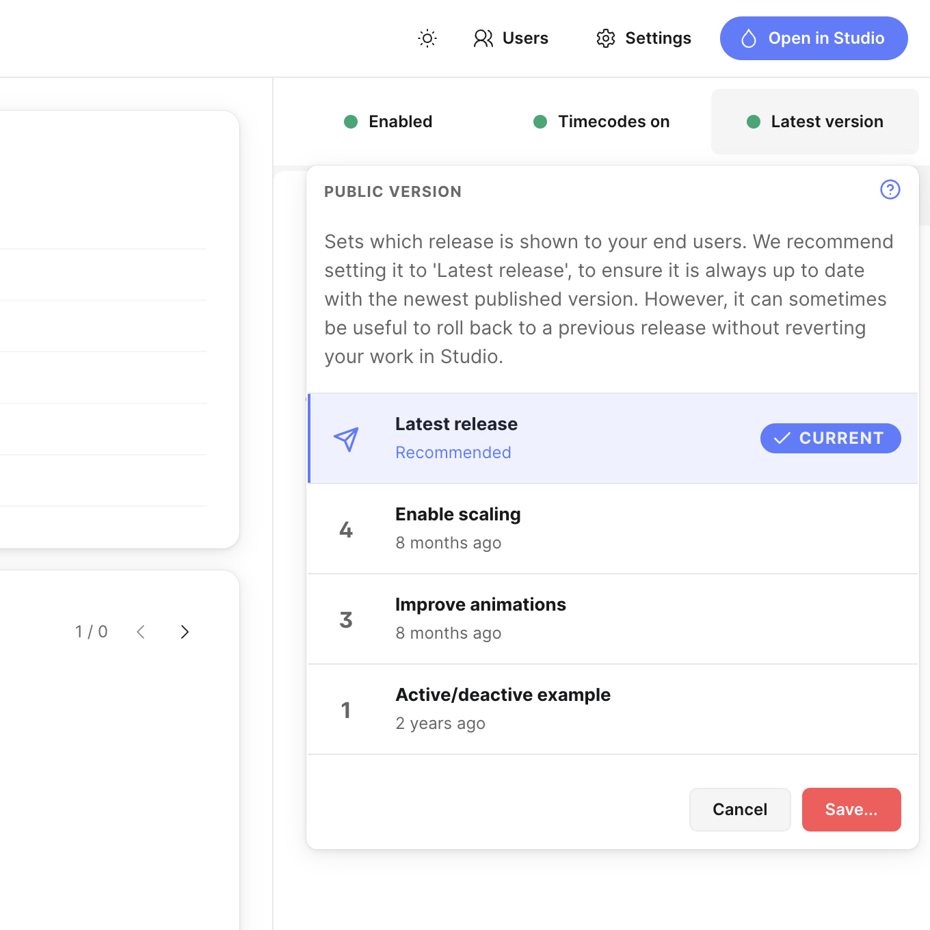Viewport: 930px width, 930px height.
Task: Click the CURRENT badge
Action: point(830,438)
